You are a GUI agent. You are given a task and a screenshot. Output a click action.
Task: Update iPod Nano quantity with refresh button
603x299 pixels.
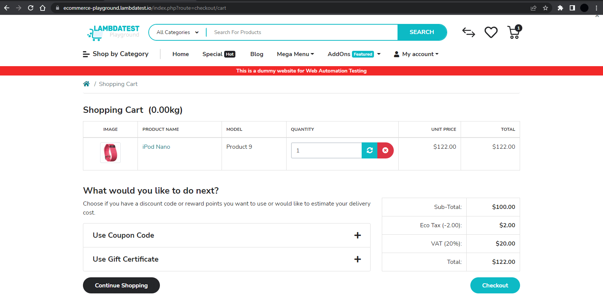[369, 150]
